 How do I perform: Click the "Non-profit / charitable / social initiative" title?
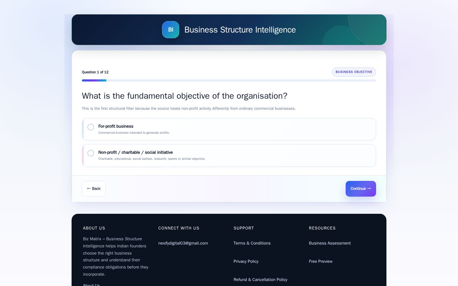tap(136, 152)
